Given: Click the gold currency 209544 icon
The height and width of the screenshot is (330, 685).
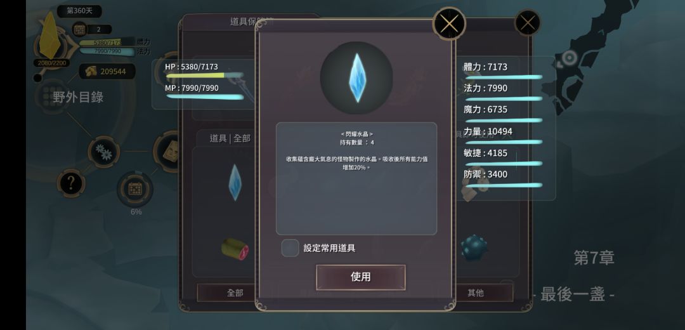Looking at the screenshot, I should (x=91, y=71).
